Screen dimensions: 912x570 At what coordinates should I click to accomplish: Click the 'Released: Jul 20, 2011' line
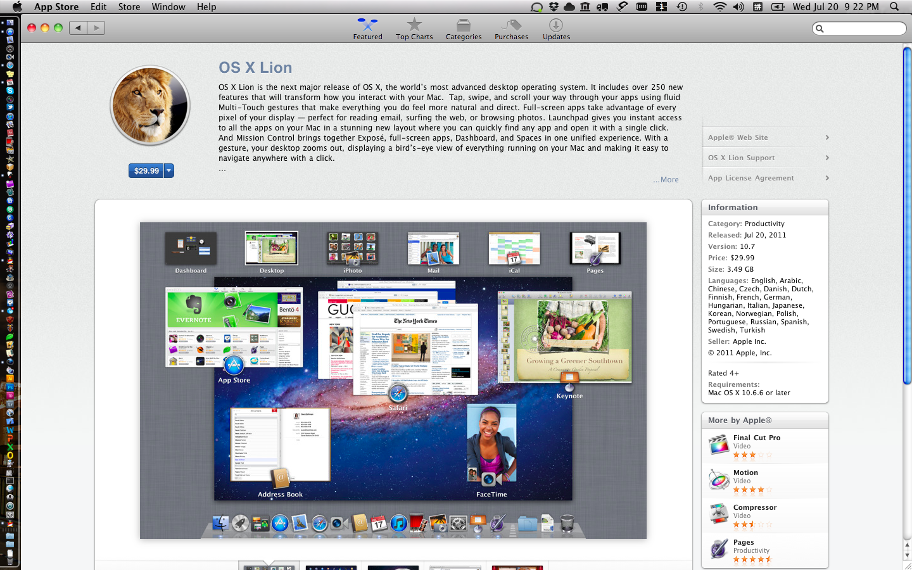(747, 235)
